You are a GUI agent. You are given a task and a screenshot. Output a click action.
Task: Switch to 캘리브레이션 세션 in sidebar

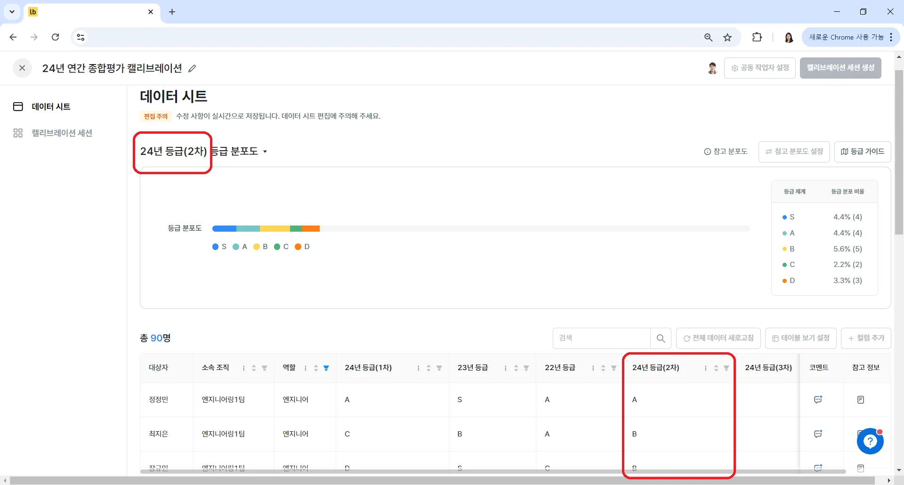click(x=62, y=133)
